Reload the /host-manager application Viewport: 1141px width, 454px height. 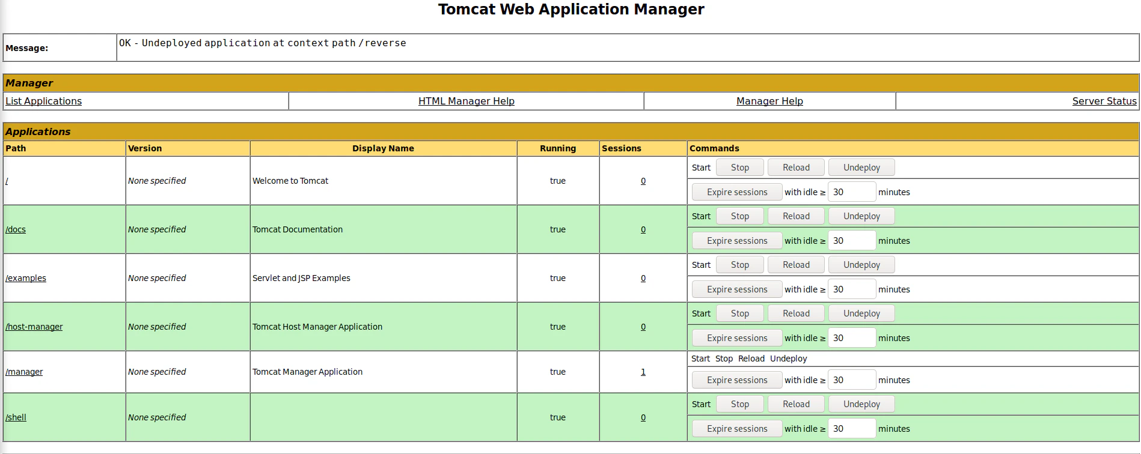click(796, 313)
